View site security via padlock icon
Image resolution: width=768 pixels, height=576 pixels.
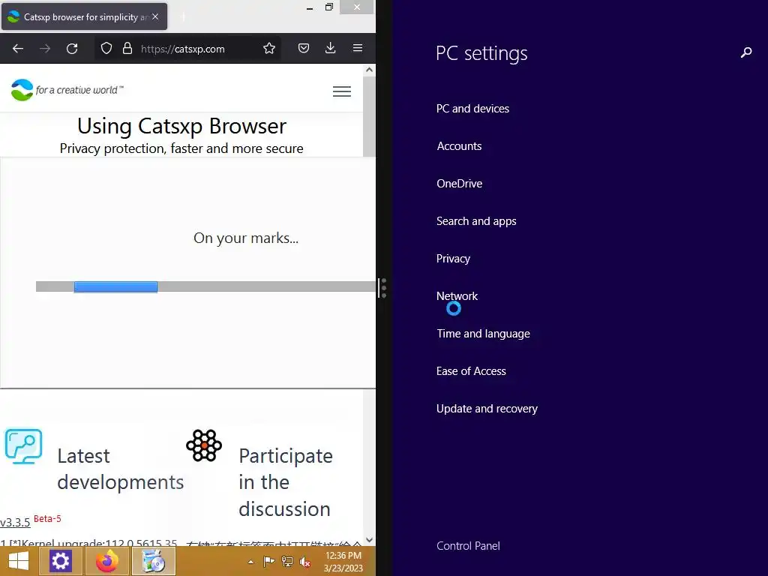click(x=127, y=48)
